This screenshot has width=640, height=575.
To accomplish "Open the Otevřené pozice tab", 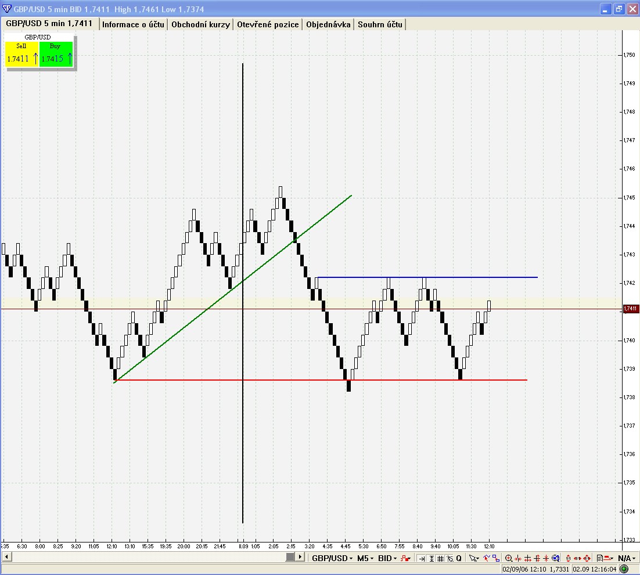I will (x=268, y=24).
